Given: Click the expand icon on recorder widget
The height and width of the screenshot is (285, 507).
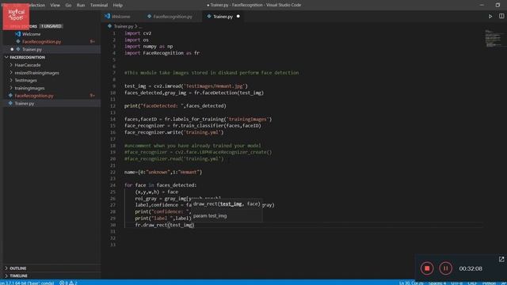Looking at the screenshot, I should point(501,259).
